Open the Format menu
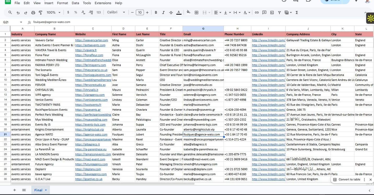This screenshot has height=195, width=374. coord(62,3)
